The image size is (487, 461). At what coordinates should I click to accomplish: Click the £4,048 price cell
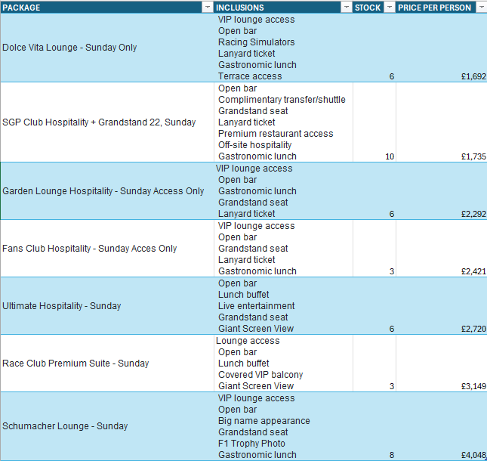[x=442, y=426]
